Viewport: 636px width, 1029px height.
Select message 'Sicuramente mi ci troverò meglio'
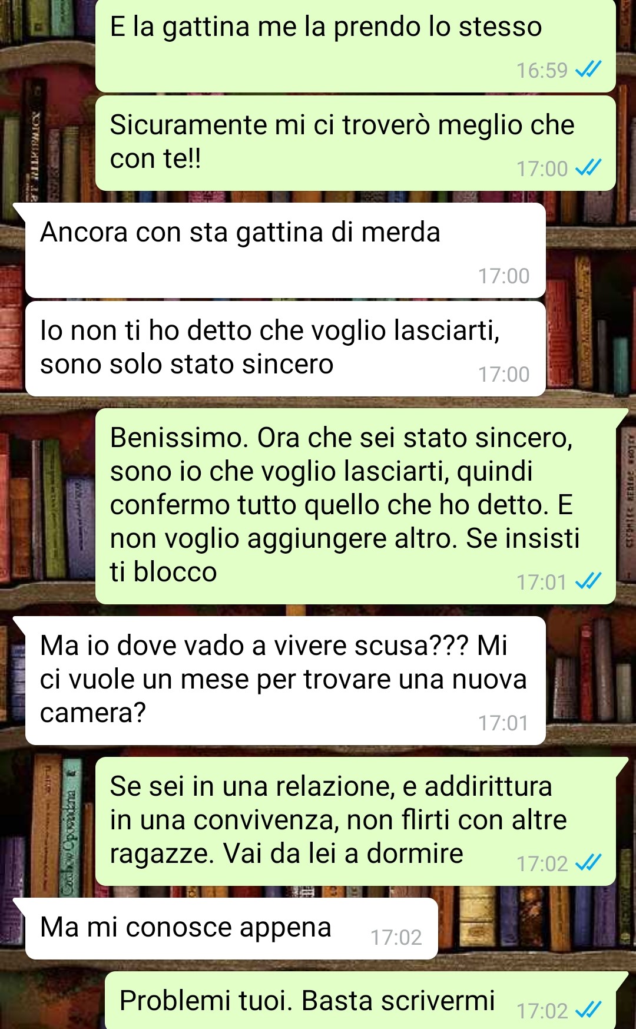[x=356, y=143]
